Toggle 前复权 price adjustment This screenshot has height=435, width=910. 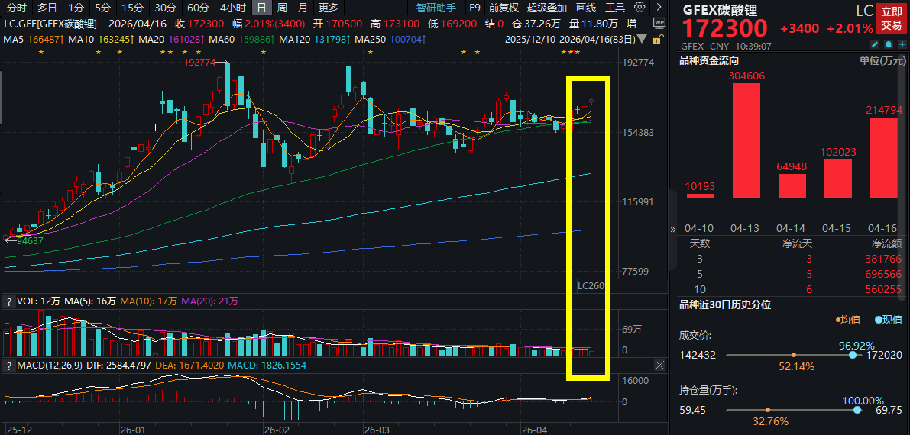[x=504, y=8]
